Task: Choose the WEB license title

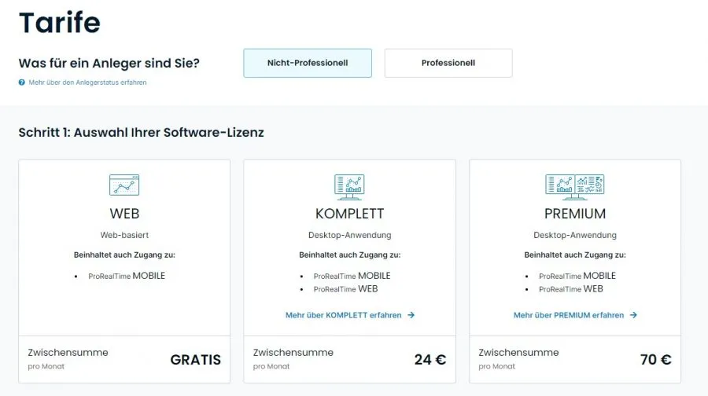Action: pos(124,214)
